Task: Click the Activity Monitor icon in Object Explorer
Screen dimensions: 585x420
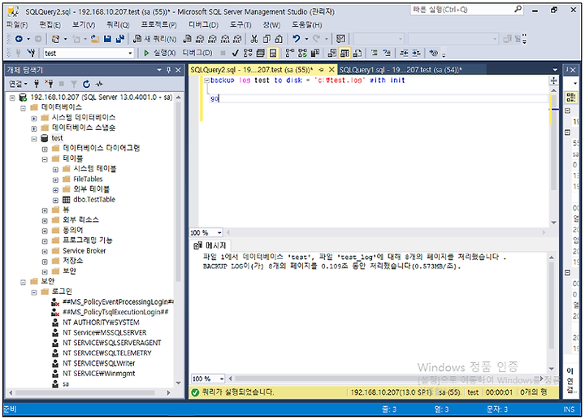Action: tap(99, 84)
